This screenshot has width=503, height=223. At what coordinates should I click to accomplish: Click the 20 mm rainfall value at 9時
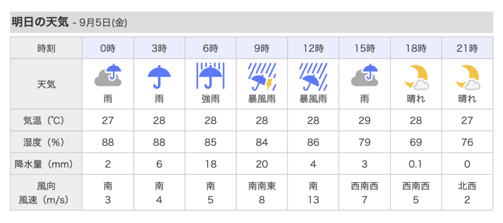click(262, 164)
